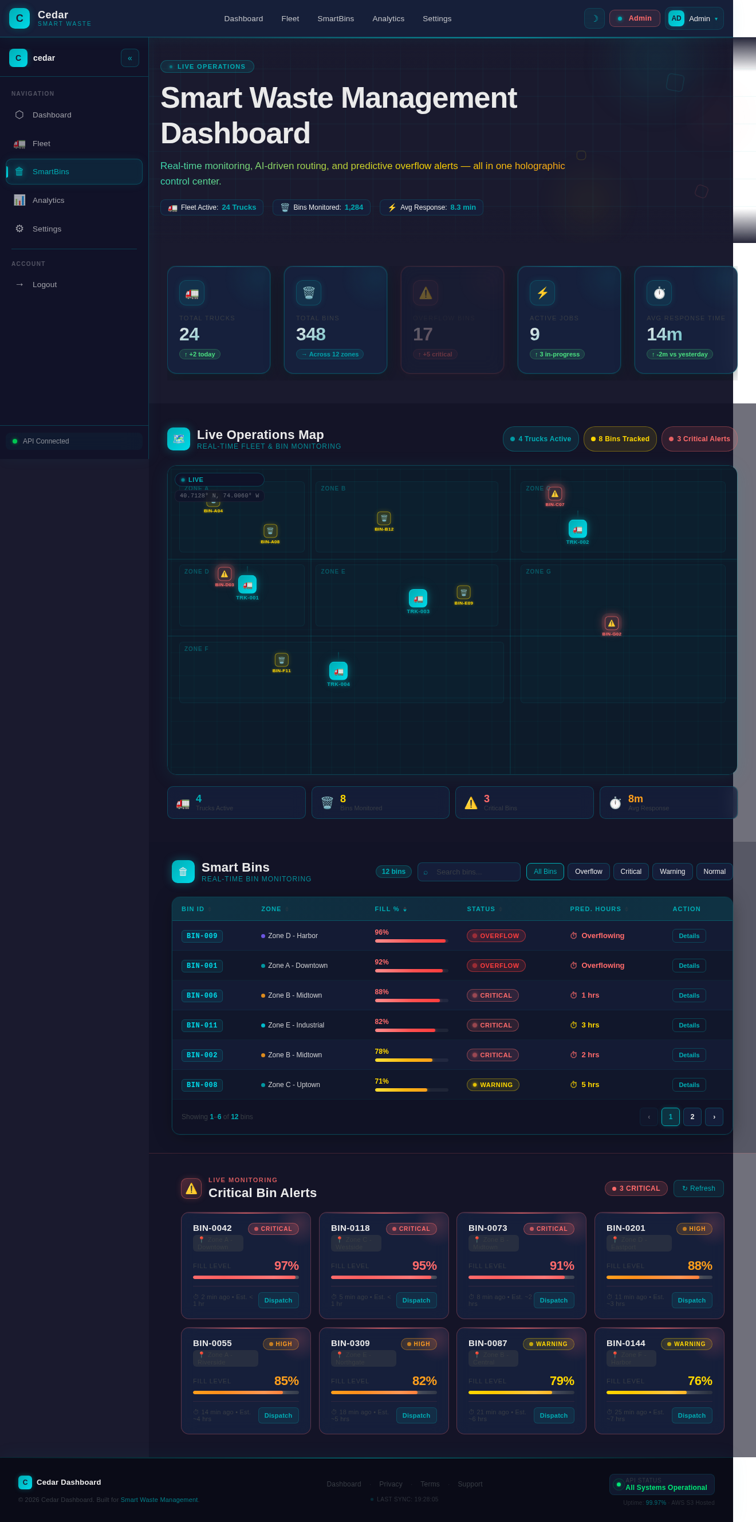Screen dimensions: 756x1522
Task: Select bin marker BIN-A08 on map
Action: [270, 531]
